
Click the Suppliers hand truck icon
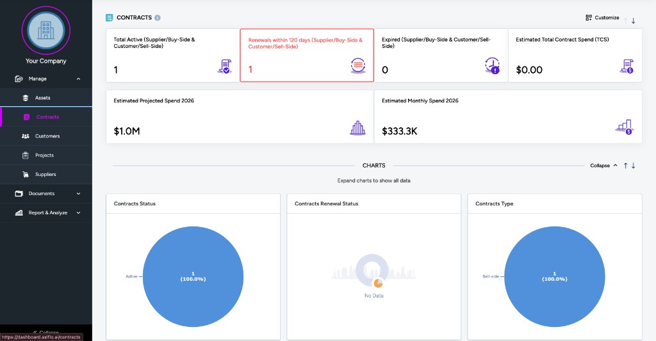coord(26,175)
